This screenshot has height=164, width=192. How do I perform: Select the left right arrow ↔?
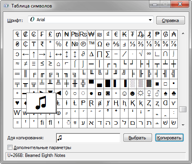(x=58, y=55)
